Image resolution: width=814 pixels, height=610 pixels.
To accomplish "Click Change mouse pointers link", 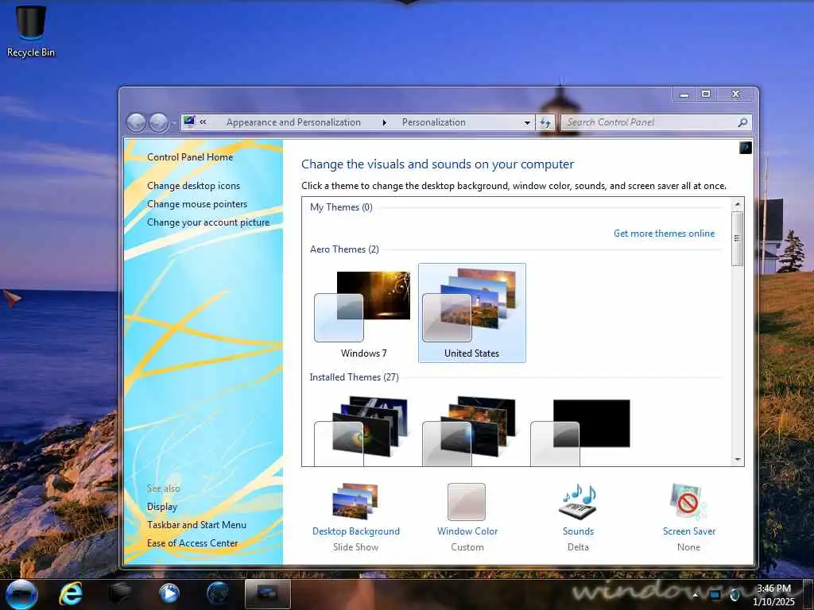I will pos(197,204).
